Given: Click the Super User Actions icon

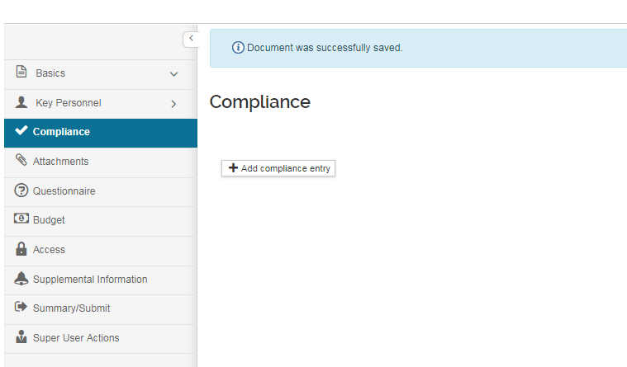Looking at the screenshot, I should point(21,336).
